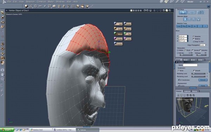Click the Camara application logo icon
Screen dimensions: 211x132
coord(4,2)
